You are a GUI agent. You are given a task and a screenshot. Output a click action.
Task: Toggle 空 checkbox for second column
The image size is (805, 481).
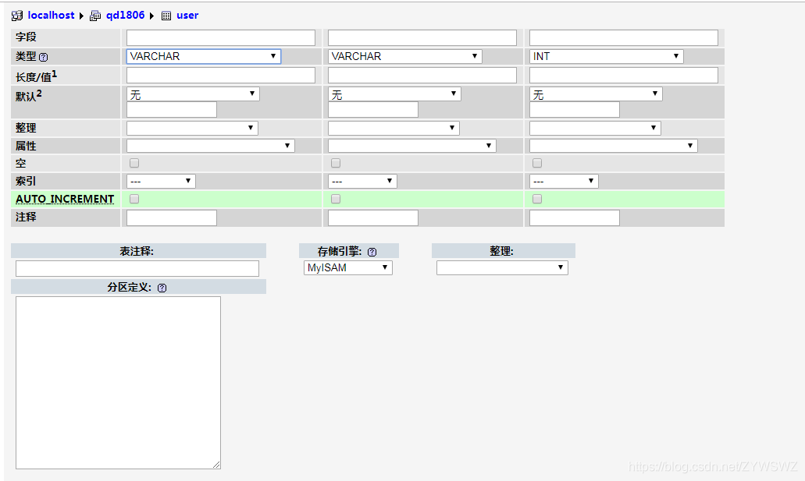(336, 163)
